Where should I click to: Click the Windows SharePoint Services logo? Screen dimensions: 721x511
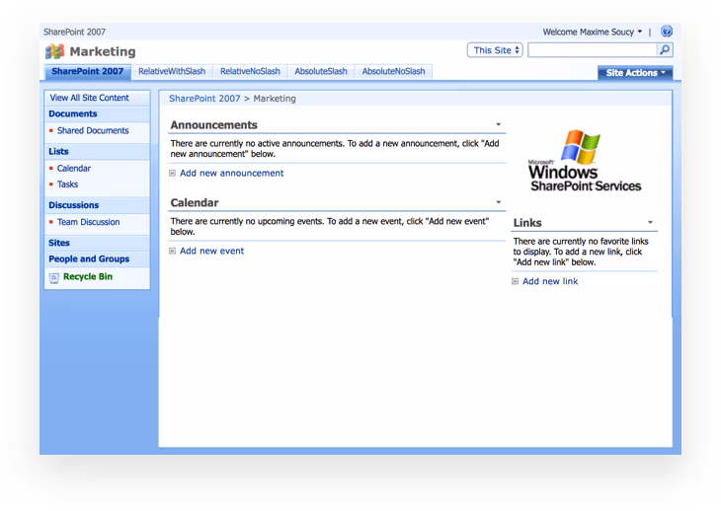[584, 161]
